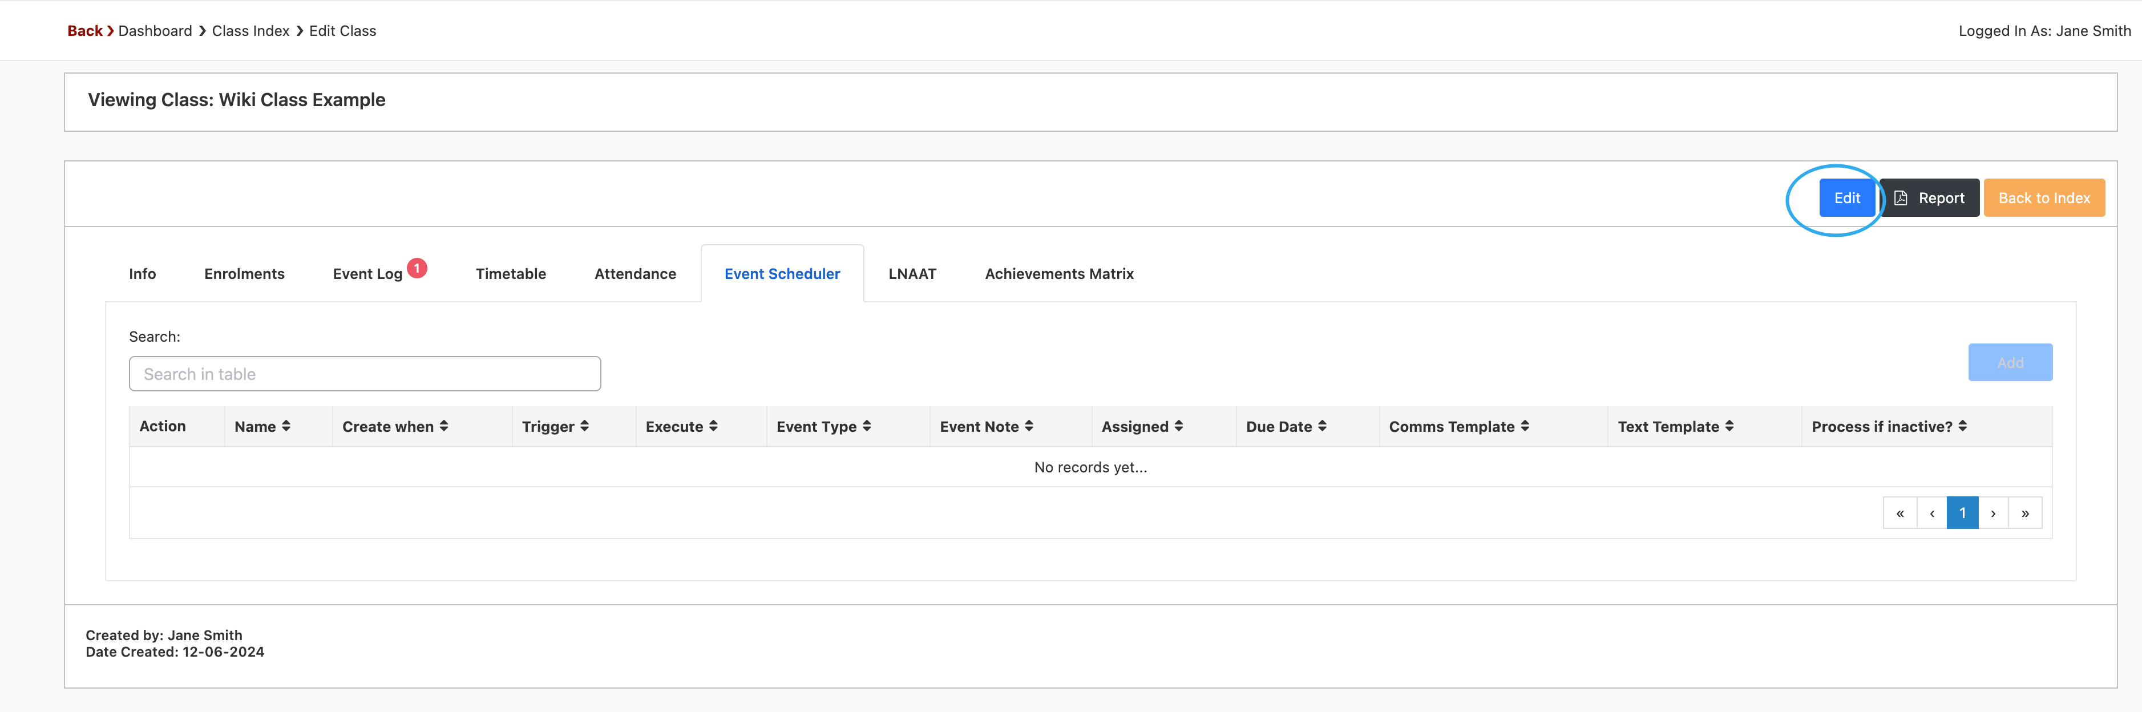Click the 'No records yet...' row
This screenshot has width=2142, height=712.
coord(1090,467)
